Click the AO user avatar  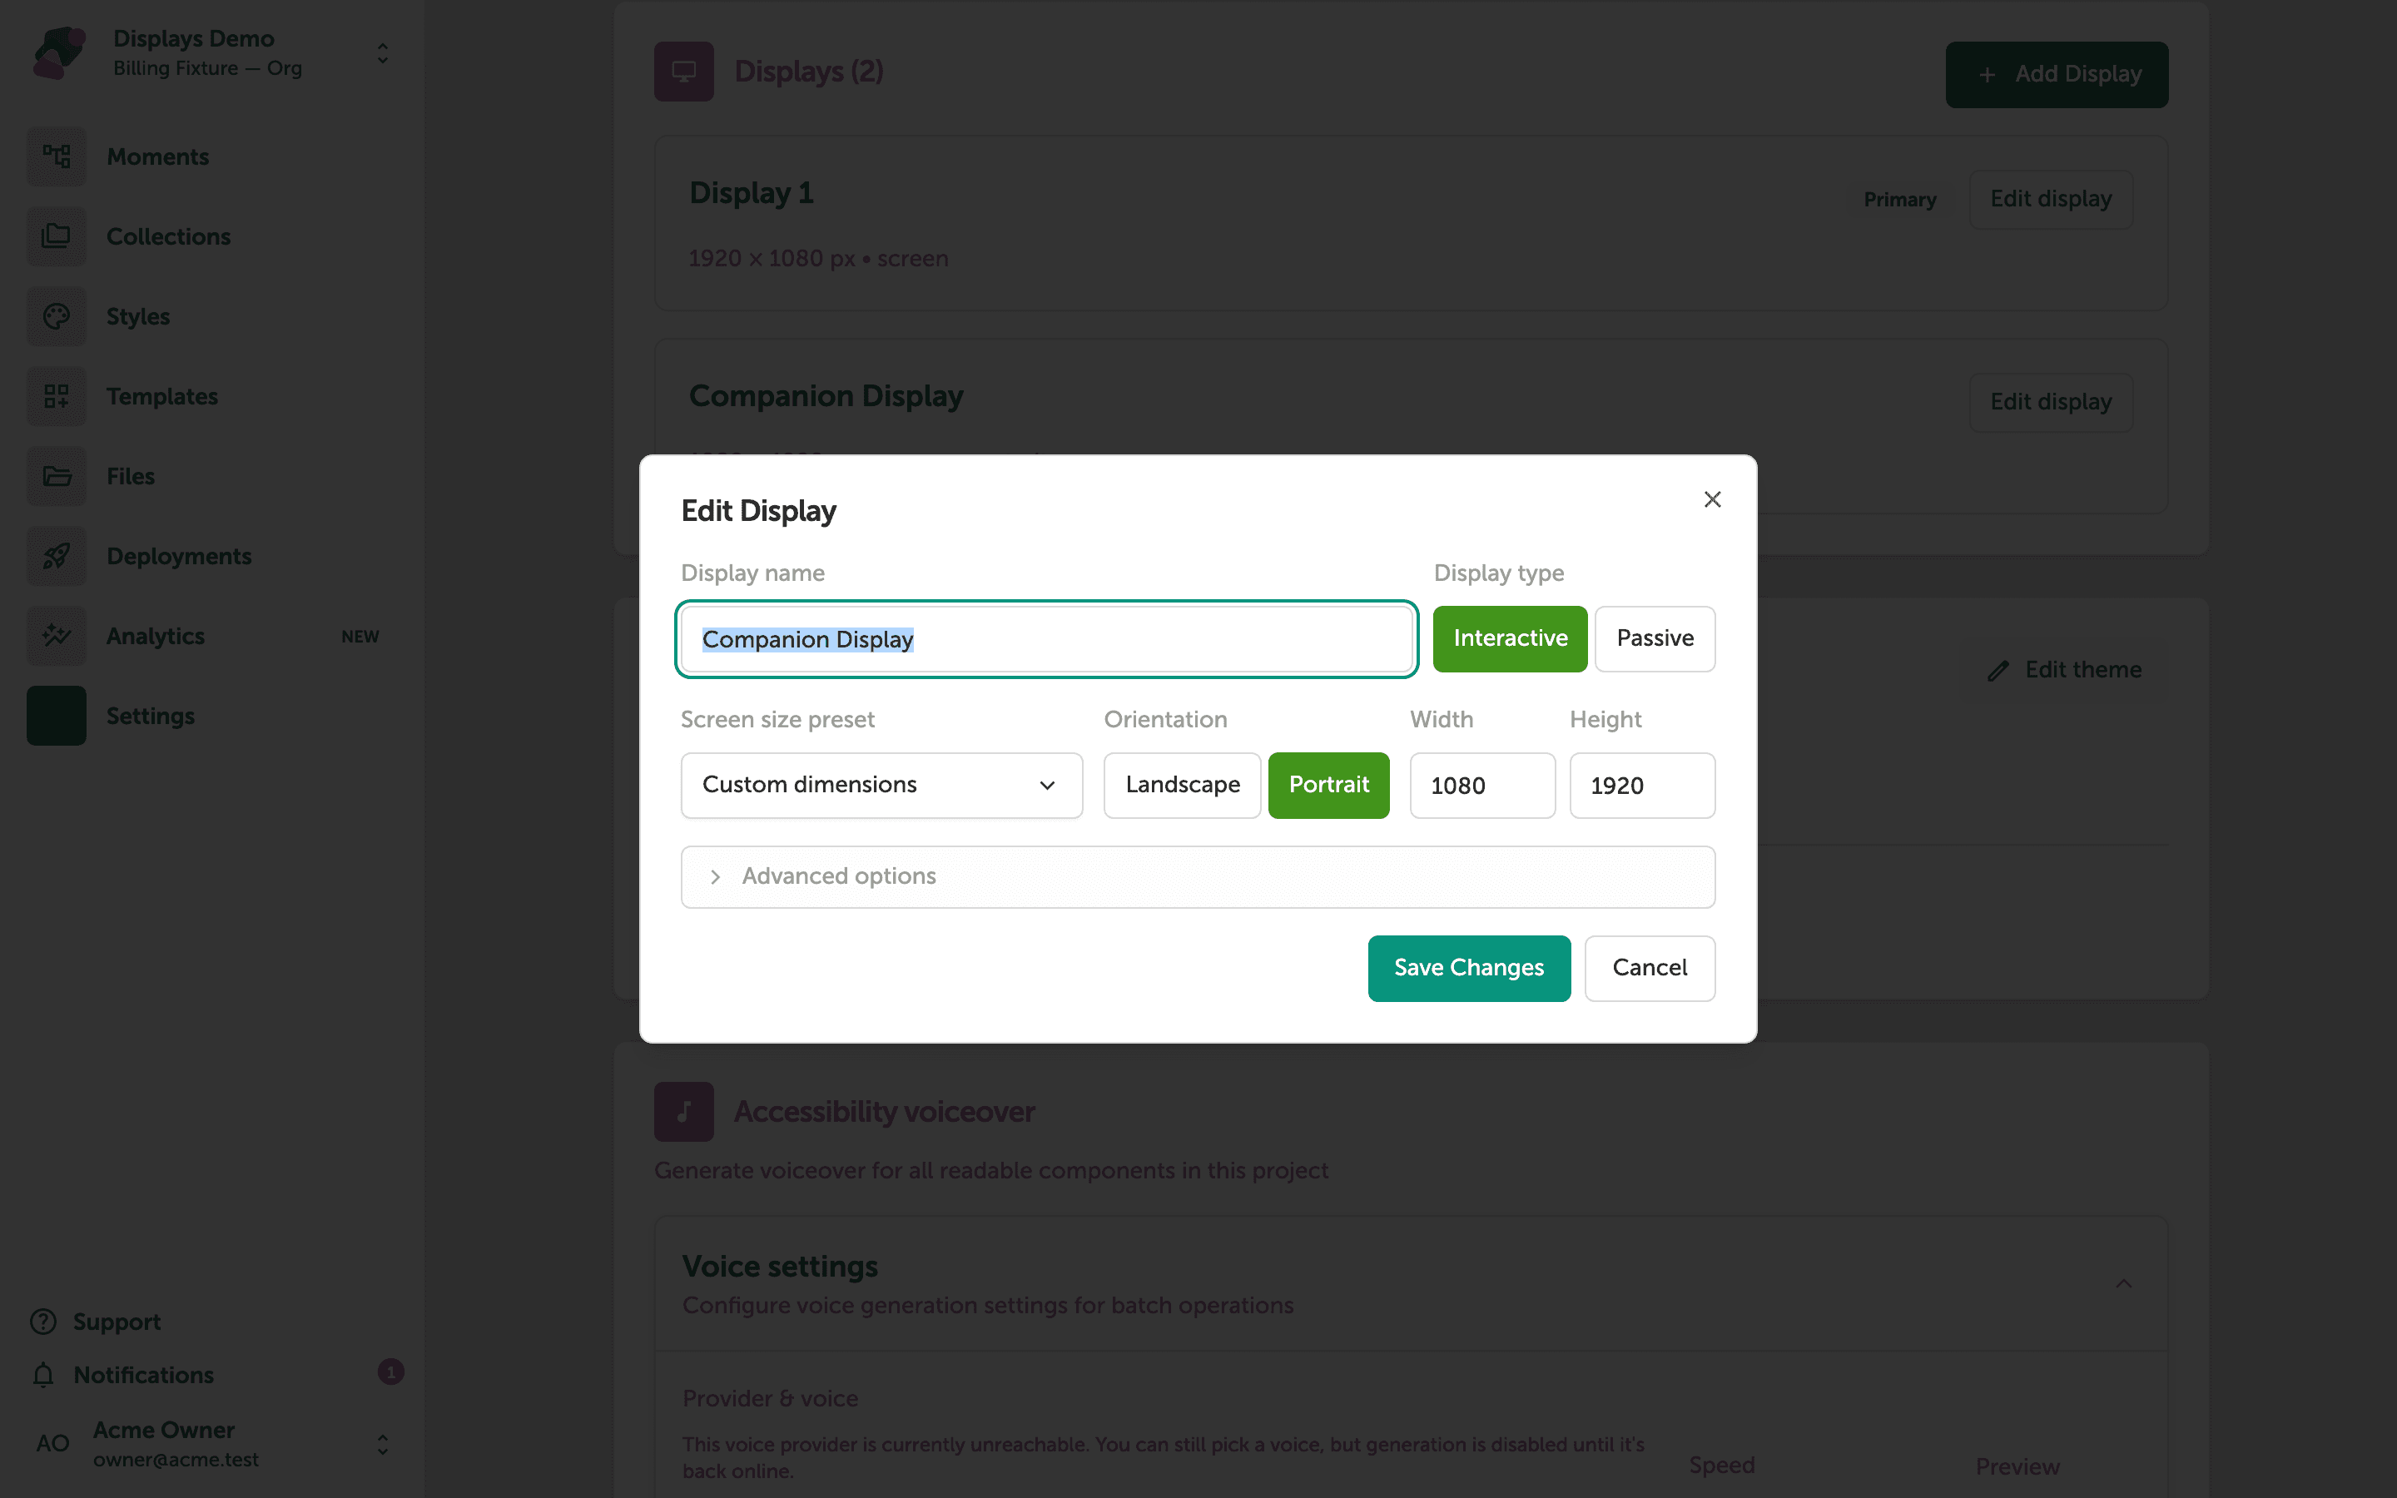point(52,1444)
